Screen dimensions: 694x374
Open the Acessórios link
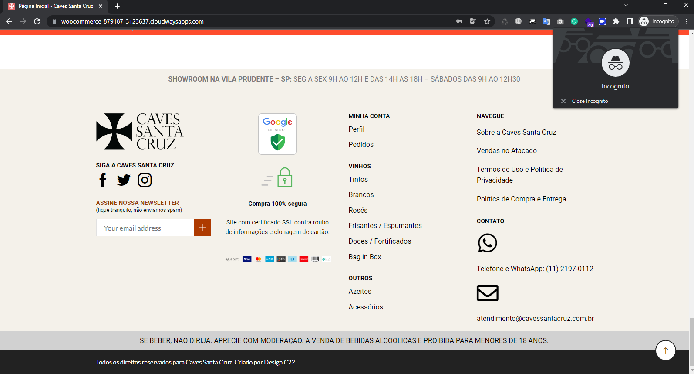(366, 307)
